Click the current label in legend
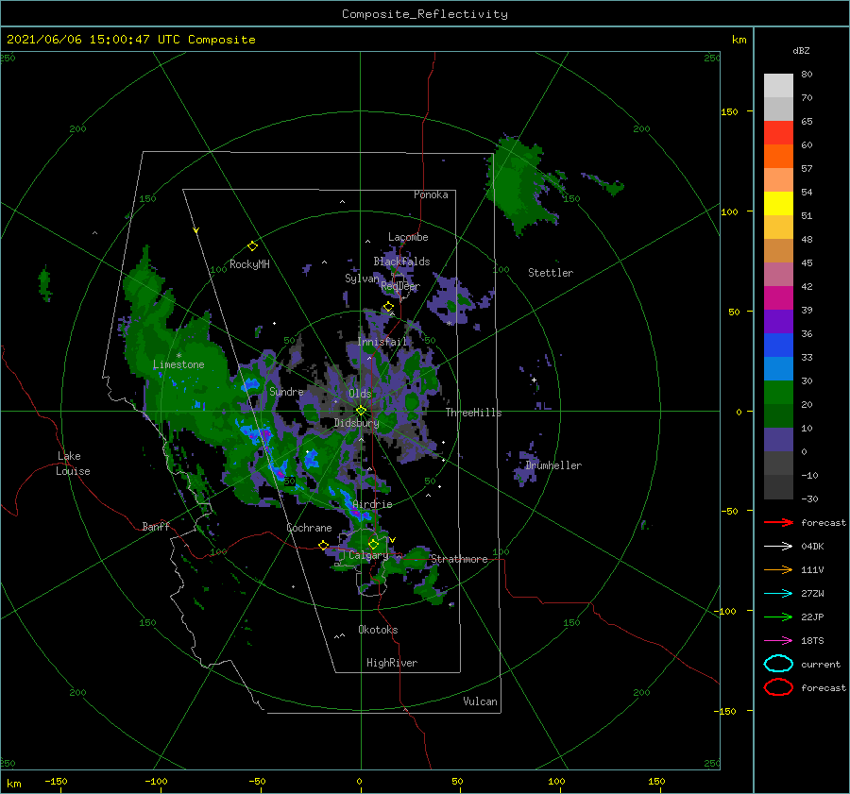The height and width of the screenshot is (794, 850). click(x=821, y=664)
